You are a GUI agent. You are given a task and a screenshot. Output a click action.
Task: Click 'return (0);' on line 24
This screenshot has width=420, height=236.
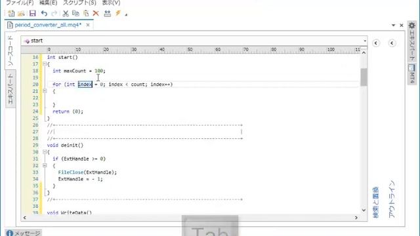pos(68,111)
